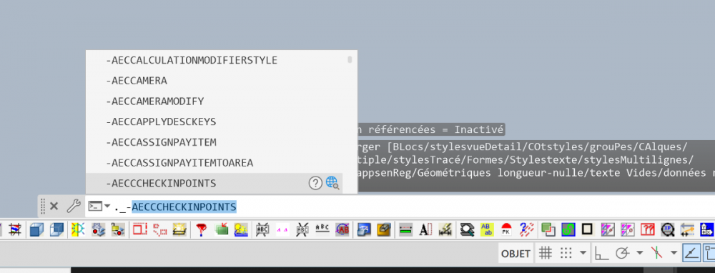This screenshot has width=715, height=273.
Task: Toggle the drawing grid display
Action: [x=546, y=253]
